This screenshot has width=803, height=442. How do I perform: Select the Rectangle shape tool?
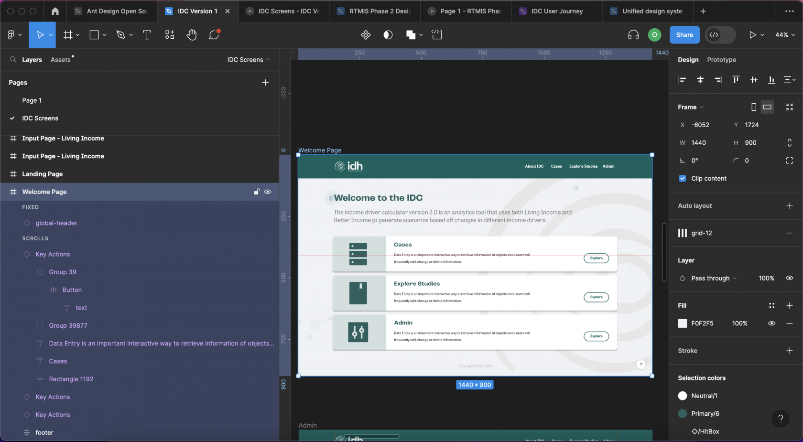click(x=94, y=35)
